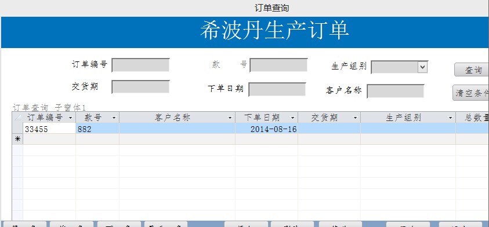Click the 款号 cell showing 882
This screenshot has width=489, height=227.
pos(97,129)
